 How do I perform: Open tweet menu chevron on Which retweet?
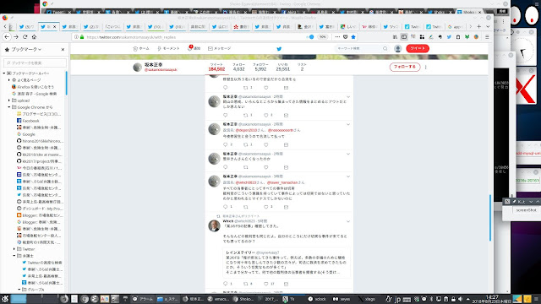[x=348, y=221]
